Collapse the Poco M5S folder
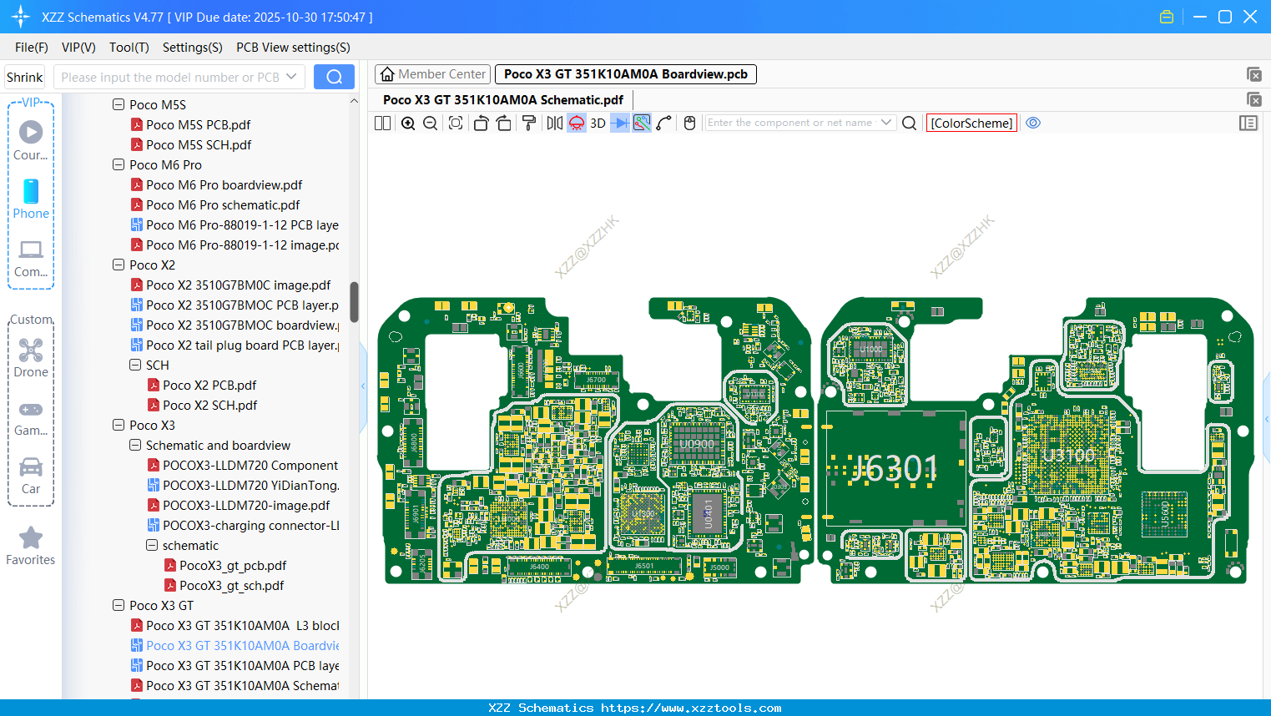The width and height of the screenshot is (1271, 716). pyautogui.click(x=119, y=105)
